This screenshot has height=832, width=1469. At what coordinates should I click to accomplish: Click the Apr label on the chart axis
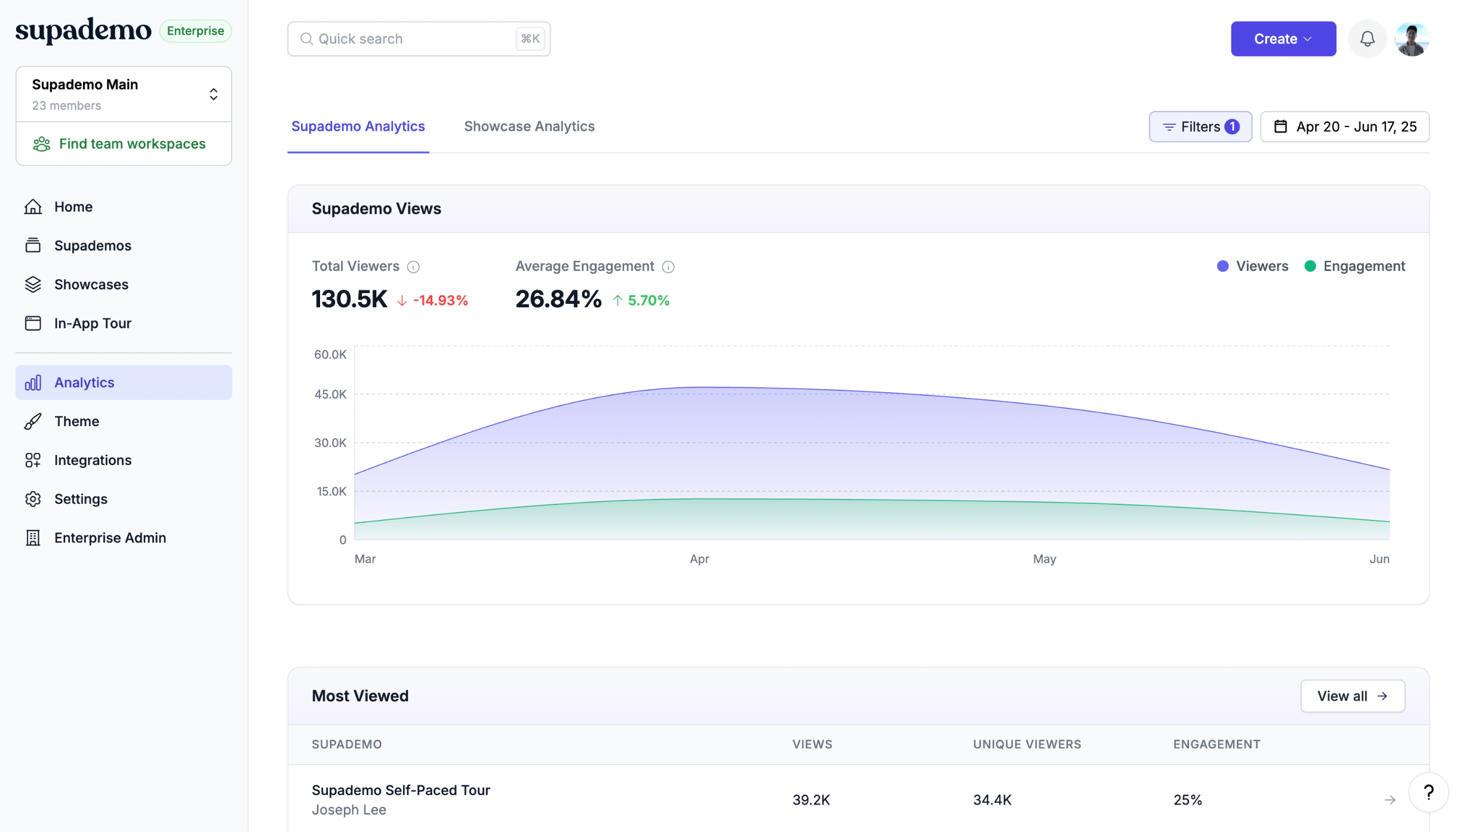699,559
